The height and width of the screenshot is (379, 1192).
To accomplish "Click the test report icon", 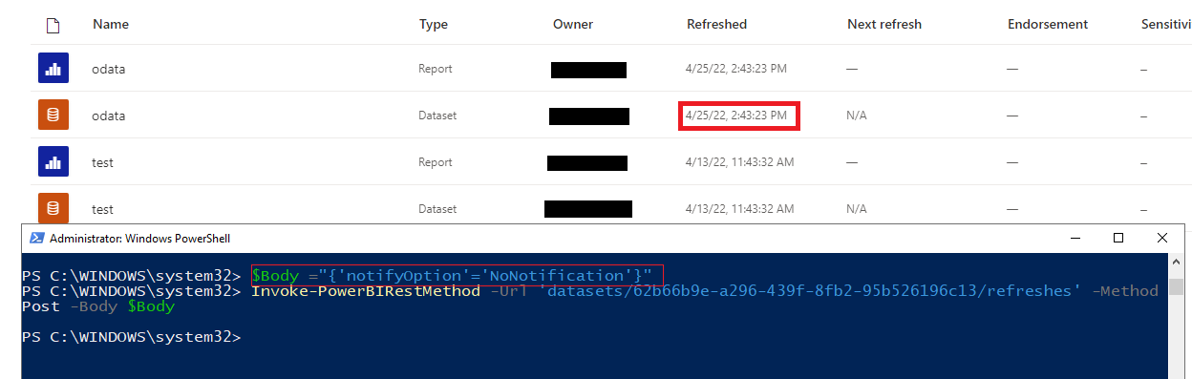I will [x=53, y=162].
